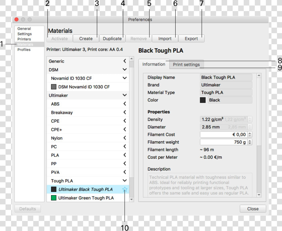Expand the ABS material category
This screenshot has width=282, height=231.
125,104
